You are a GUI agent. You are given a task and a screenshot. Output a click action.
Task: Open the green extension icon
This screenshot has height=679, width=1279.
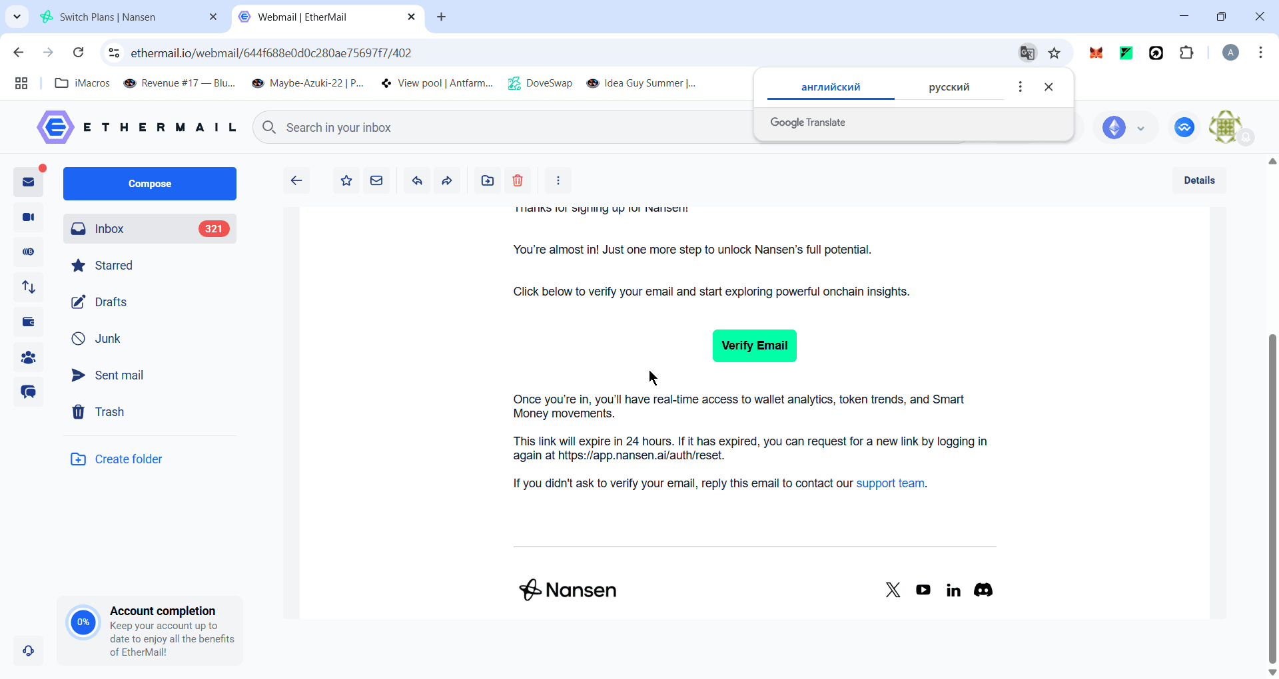(1126, 53)
